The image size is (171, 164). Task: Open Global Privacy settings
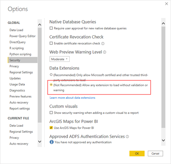tap(14, 66)
